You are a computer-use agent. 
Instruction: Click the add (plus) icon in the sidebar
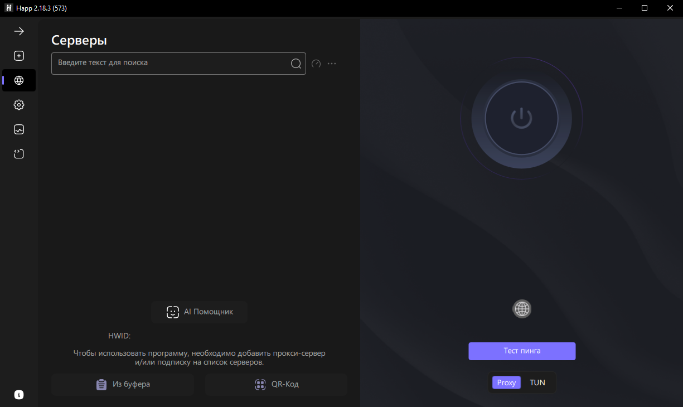19,56
